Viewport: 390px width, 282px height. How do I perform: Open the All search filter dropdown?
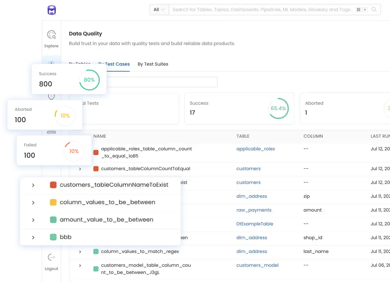click(x=159, y=9)
